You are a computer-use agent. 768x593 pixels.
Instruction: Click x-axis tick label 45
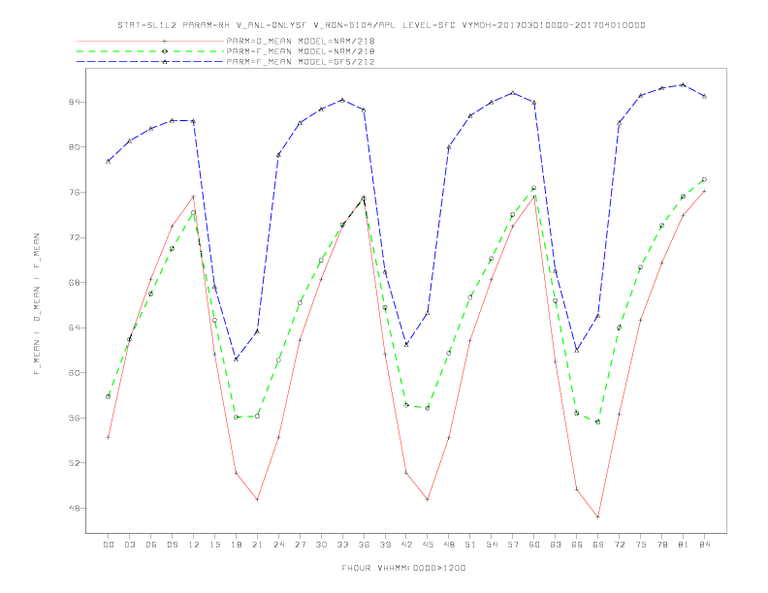pyautogui.click(x=428, y=545)
